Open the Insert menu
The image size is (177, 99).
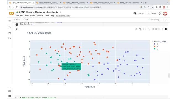(x=33, y=15)
